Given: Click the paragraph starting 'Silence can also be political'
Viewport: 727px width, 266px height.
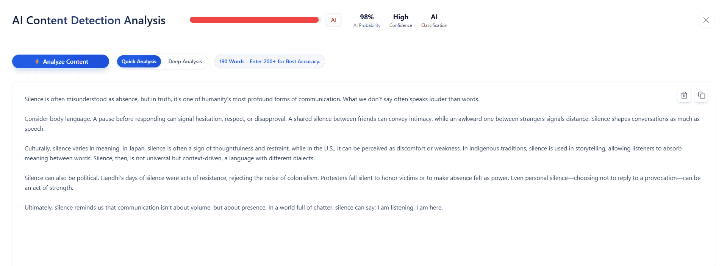Looking at the screenshot, I should 363,183.
